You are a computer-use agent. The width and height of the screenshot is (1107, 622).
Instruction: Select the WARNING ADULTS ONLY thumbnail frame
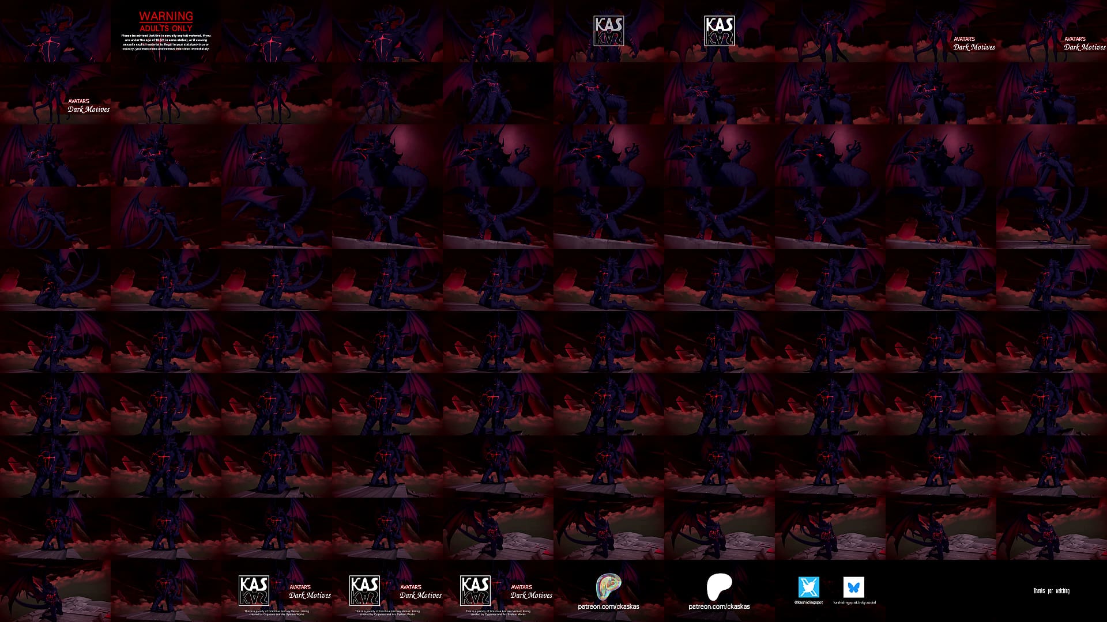(166, 31)
